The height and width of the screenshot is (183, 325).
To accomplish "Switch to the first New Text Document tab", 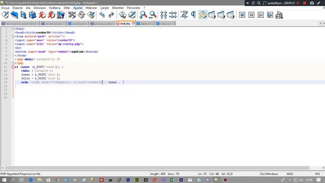I will point(20,24).
